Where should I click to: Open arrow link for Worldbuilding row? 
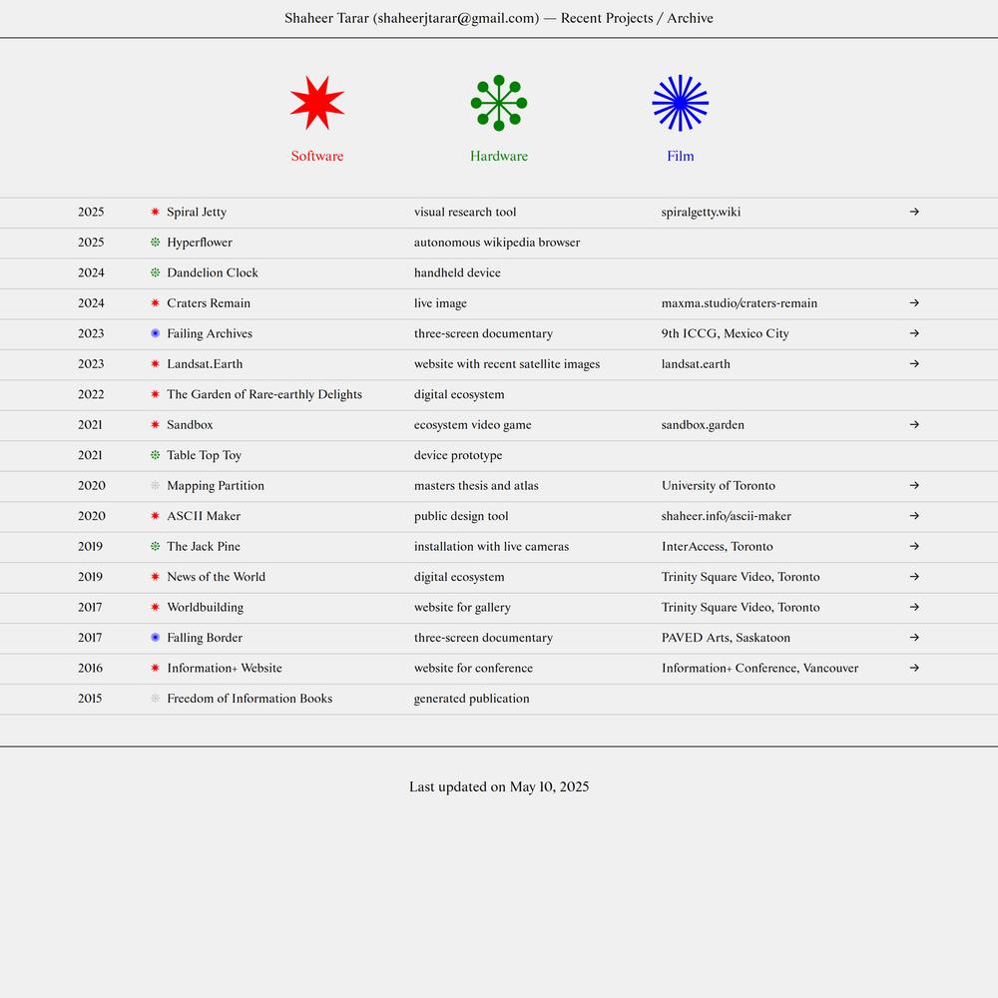914,607
